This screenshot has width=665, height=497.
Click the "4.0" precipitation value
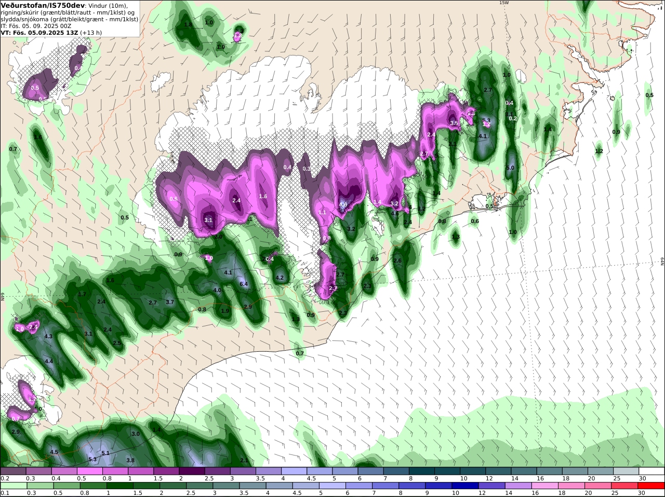click(218, 291)
